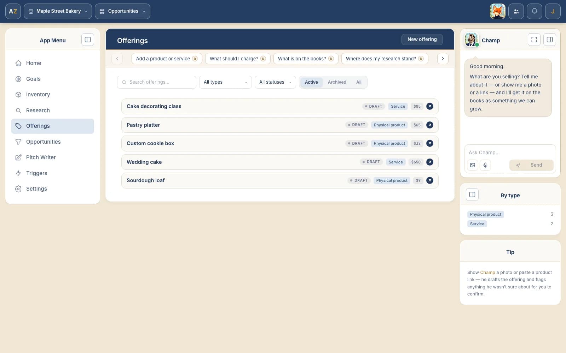This screenshot has width=566, height=353.
Task: Click New offering button
Action: pos(422,40)
